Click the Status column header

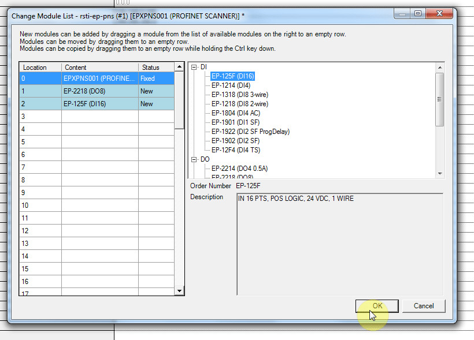156,68
